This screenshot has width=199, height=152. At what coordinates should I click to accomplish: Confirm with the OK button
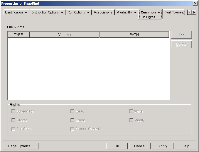click(117, 146)
